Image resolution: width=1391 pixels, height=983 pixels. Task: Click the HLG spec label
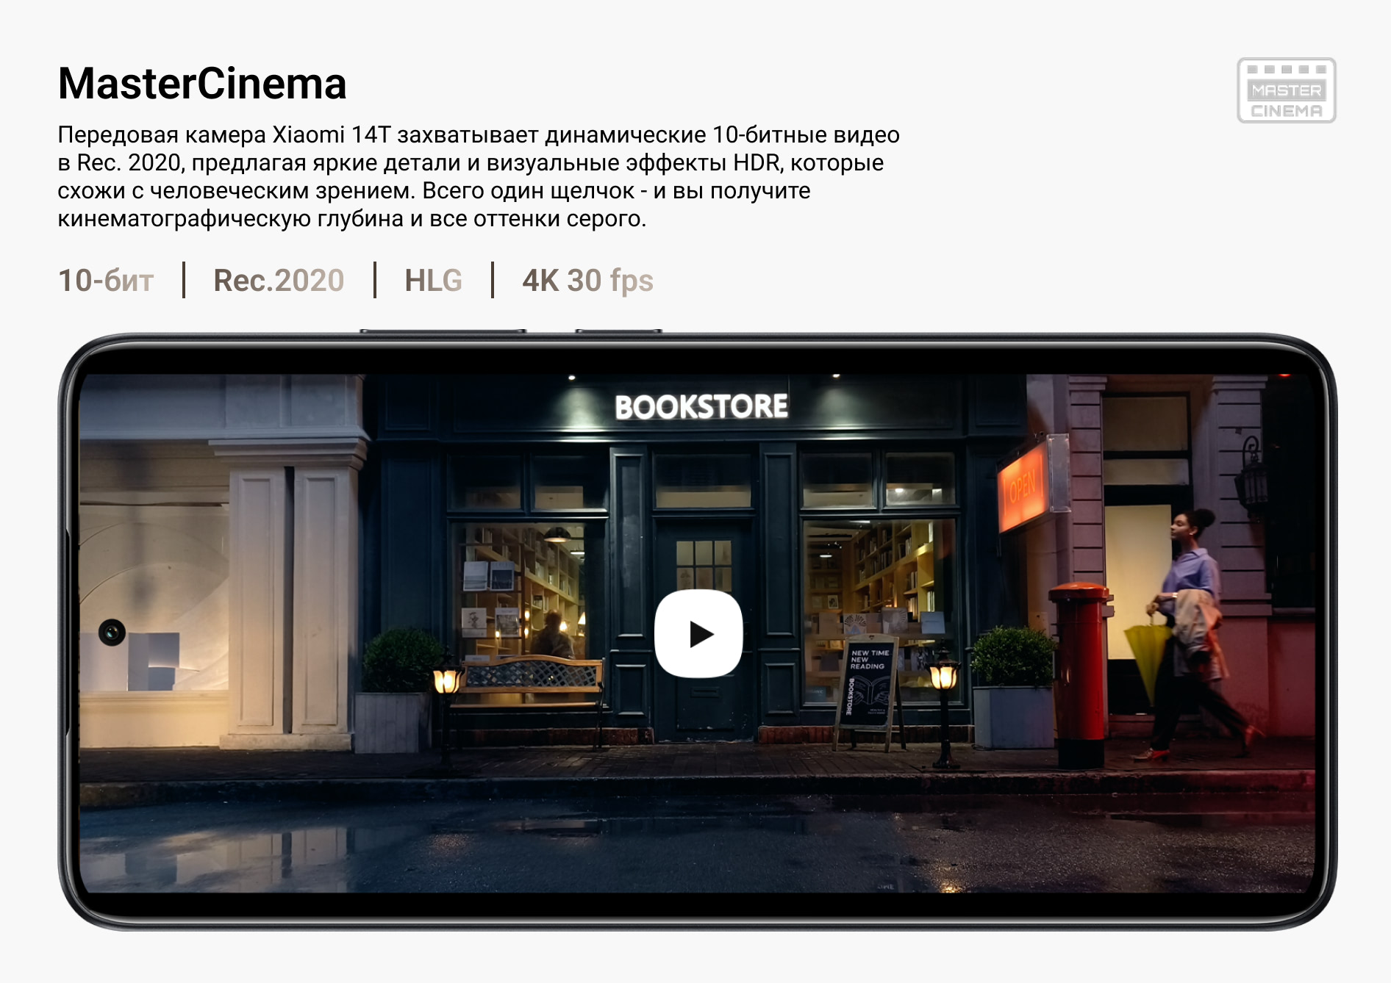click(433, 281)
